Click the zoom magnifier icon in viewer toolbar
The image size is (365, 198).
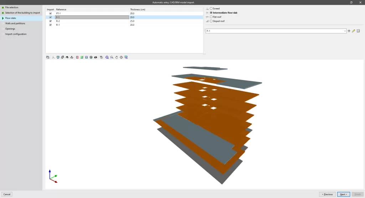pos(112,57)
